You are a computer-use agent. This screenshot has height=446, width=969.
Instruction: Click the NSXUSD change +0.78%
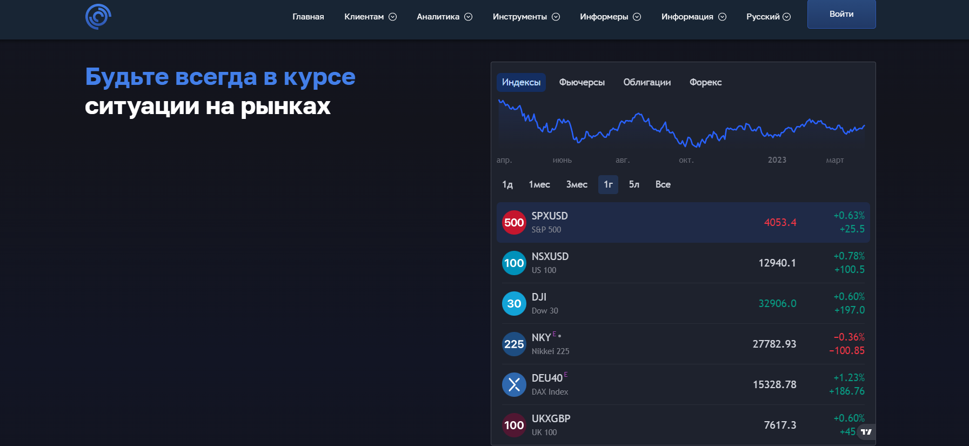(x=849, y=256)
